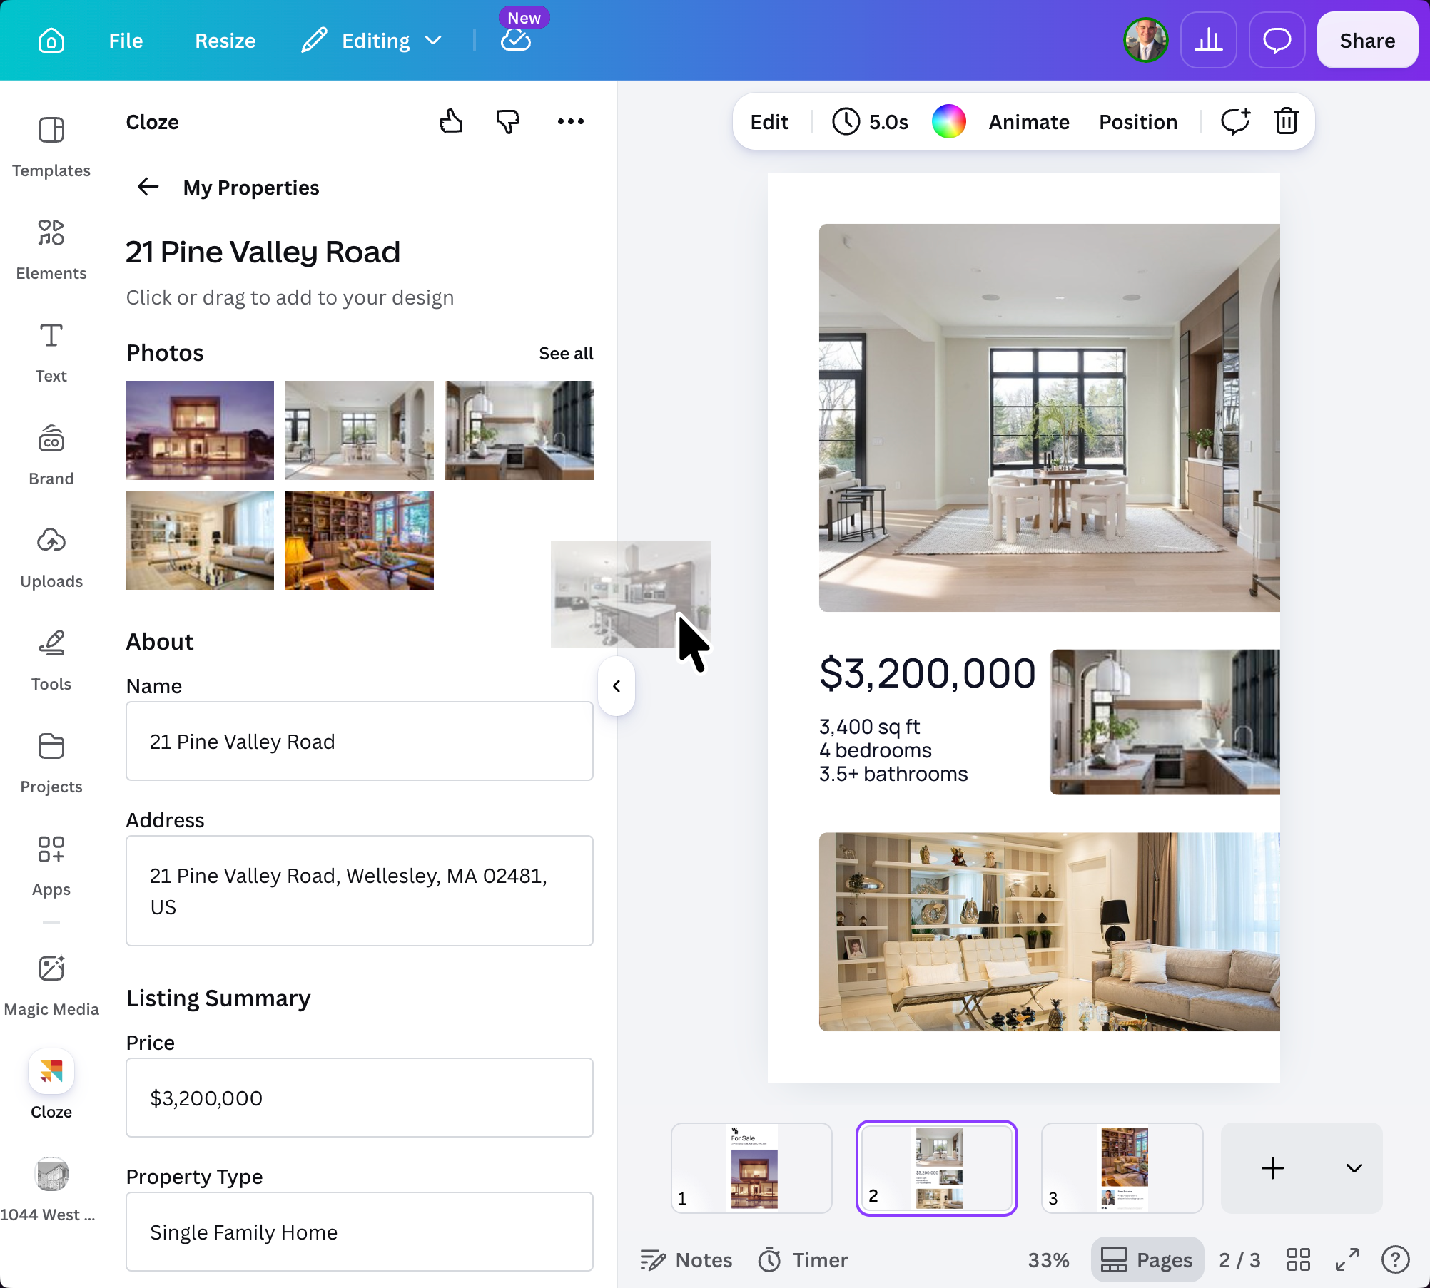The height and width of the screenshot is (1288, 1430).
Task: Open the Tools sidebar panel
Action: [x=51, y=661]
